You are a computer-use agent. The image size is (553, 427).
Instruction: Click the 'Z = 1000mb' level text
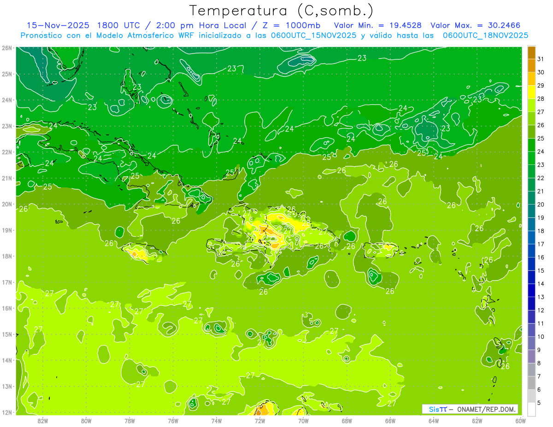coord(293,25)
